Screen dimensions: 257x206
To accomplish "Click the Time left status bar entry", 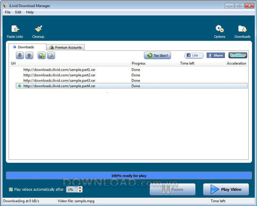I will [x=218, y=201].
